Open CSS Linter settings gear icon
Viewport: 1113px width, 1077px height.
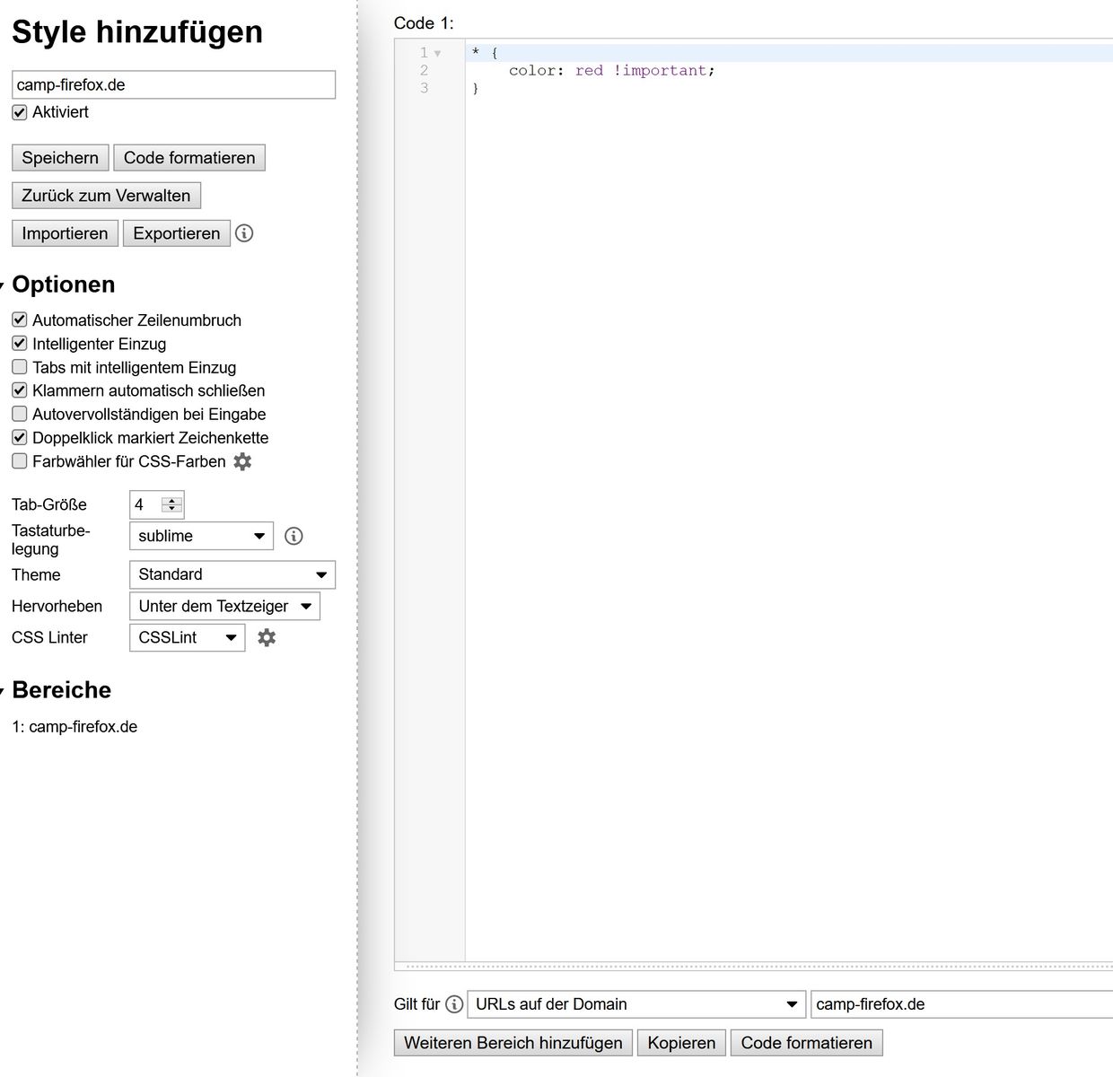coord(267,637)
